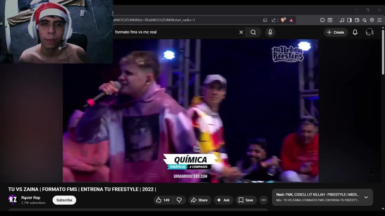Open Leo AI sparkle icon in toolbar

365,20
